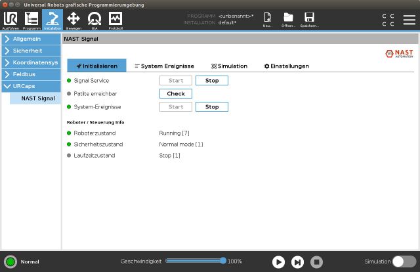Open the Bewegen (Move) screen icon
The width and height of the screenshot is (420, 272).
coord(73,20)
